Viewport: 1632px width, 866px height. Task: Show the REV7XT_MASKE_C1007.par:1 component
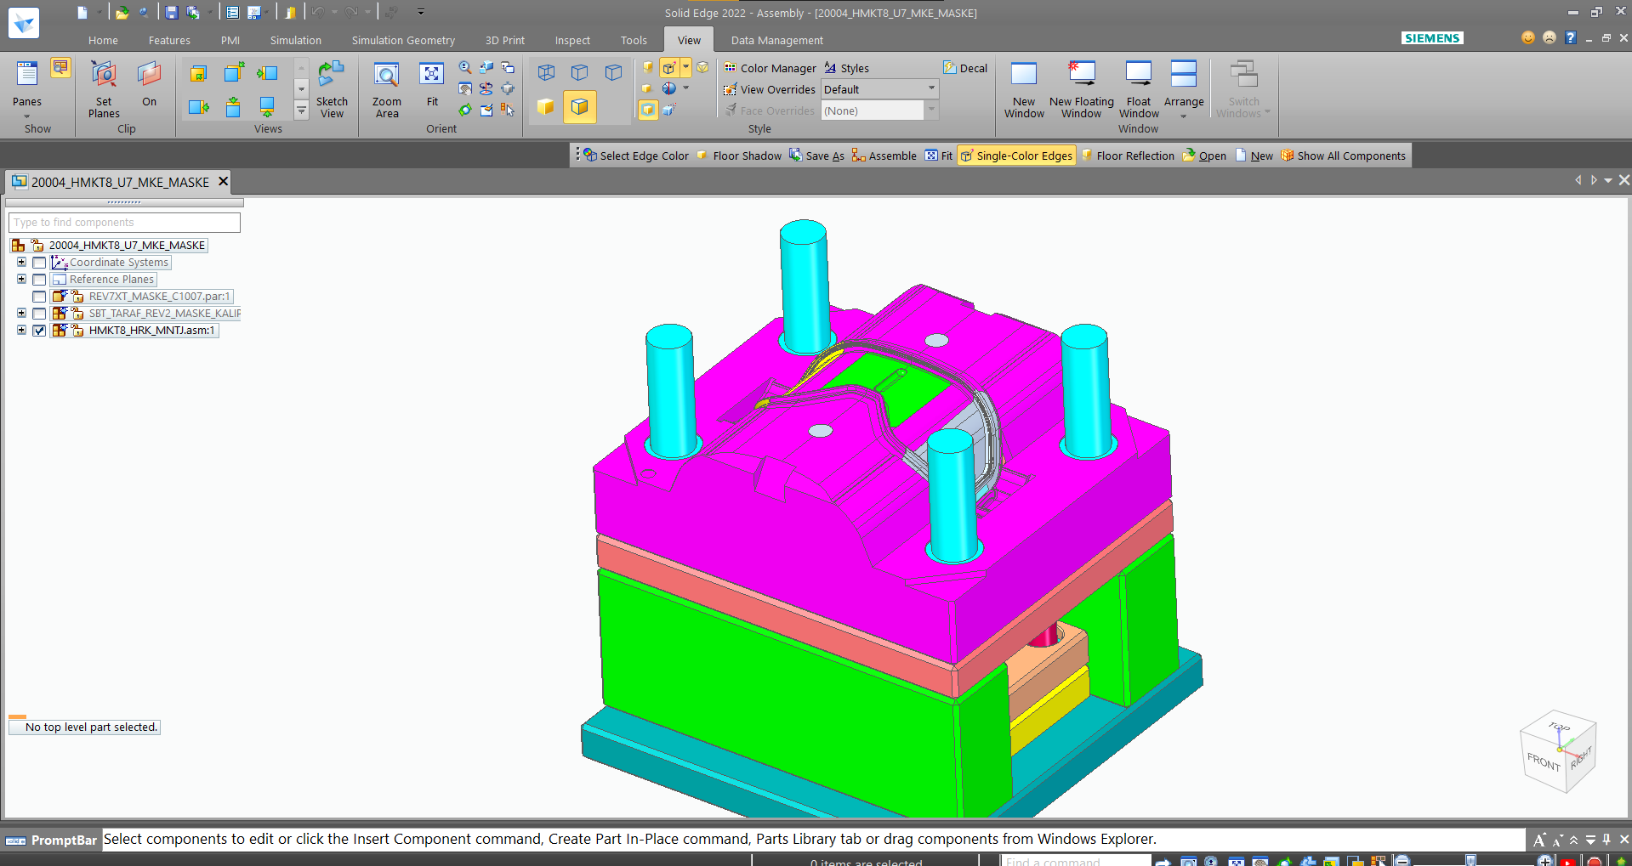[x=39, y=297]
